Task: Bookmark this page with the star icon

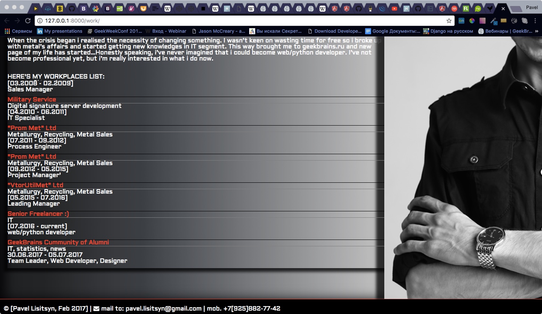Action: [449, 21]
